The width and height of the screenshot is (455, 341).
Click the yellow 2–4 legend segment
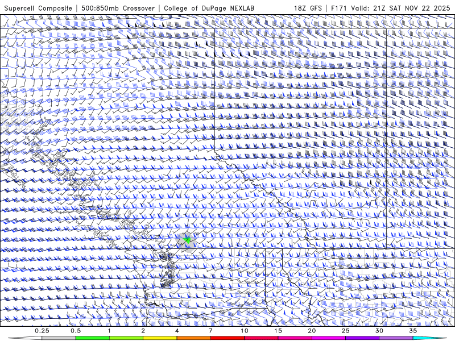click(160, 338)
